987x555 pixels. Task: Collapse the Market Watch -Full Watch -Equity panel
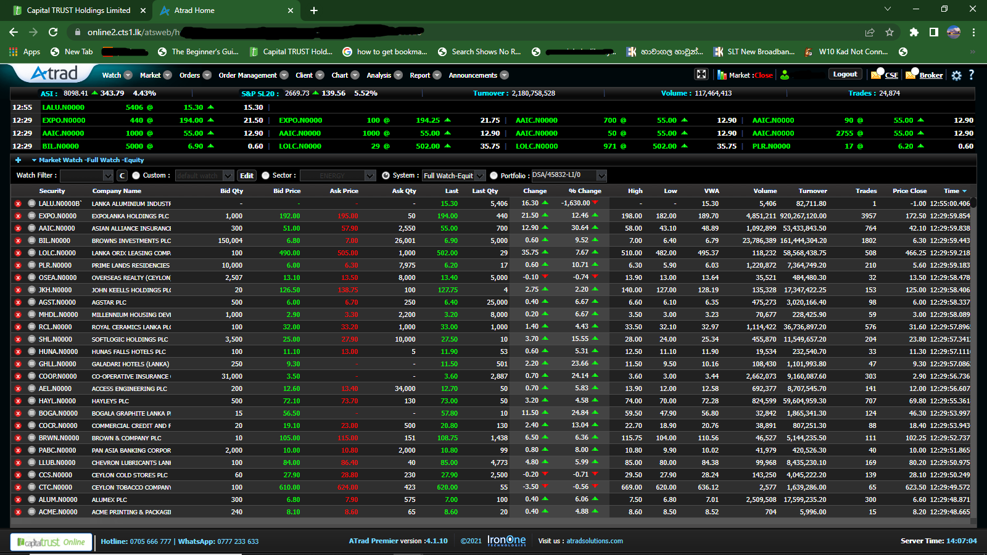pyautogui.click(x=34, y=160)
